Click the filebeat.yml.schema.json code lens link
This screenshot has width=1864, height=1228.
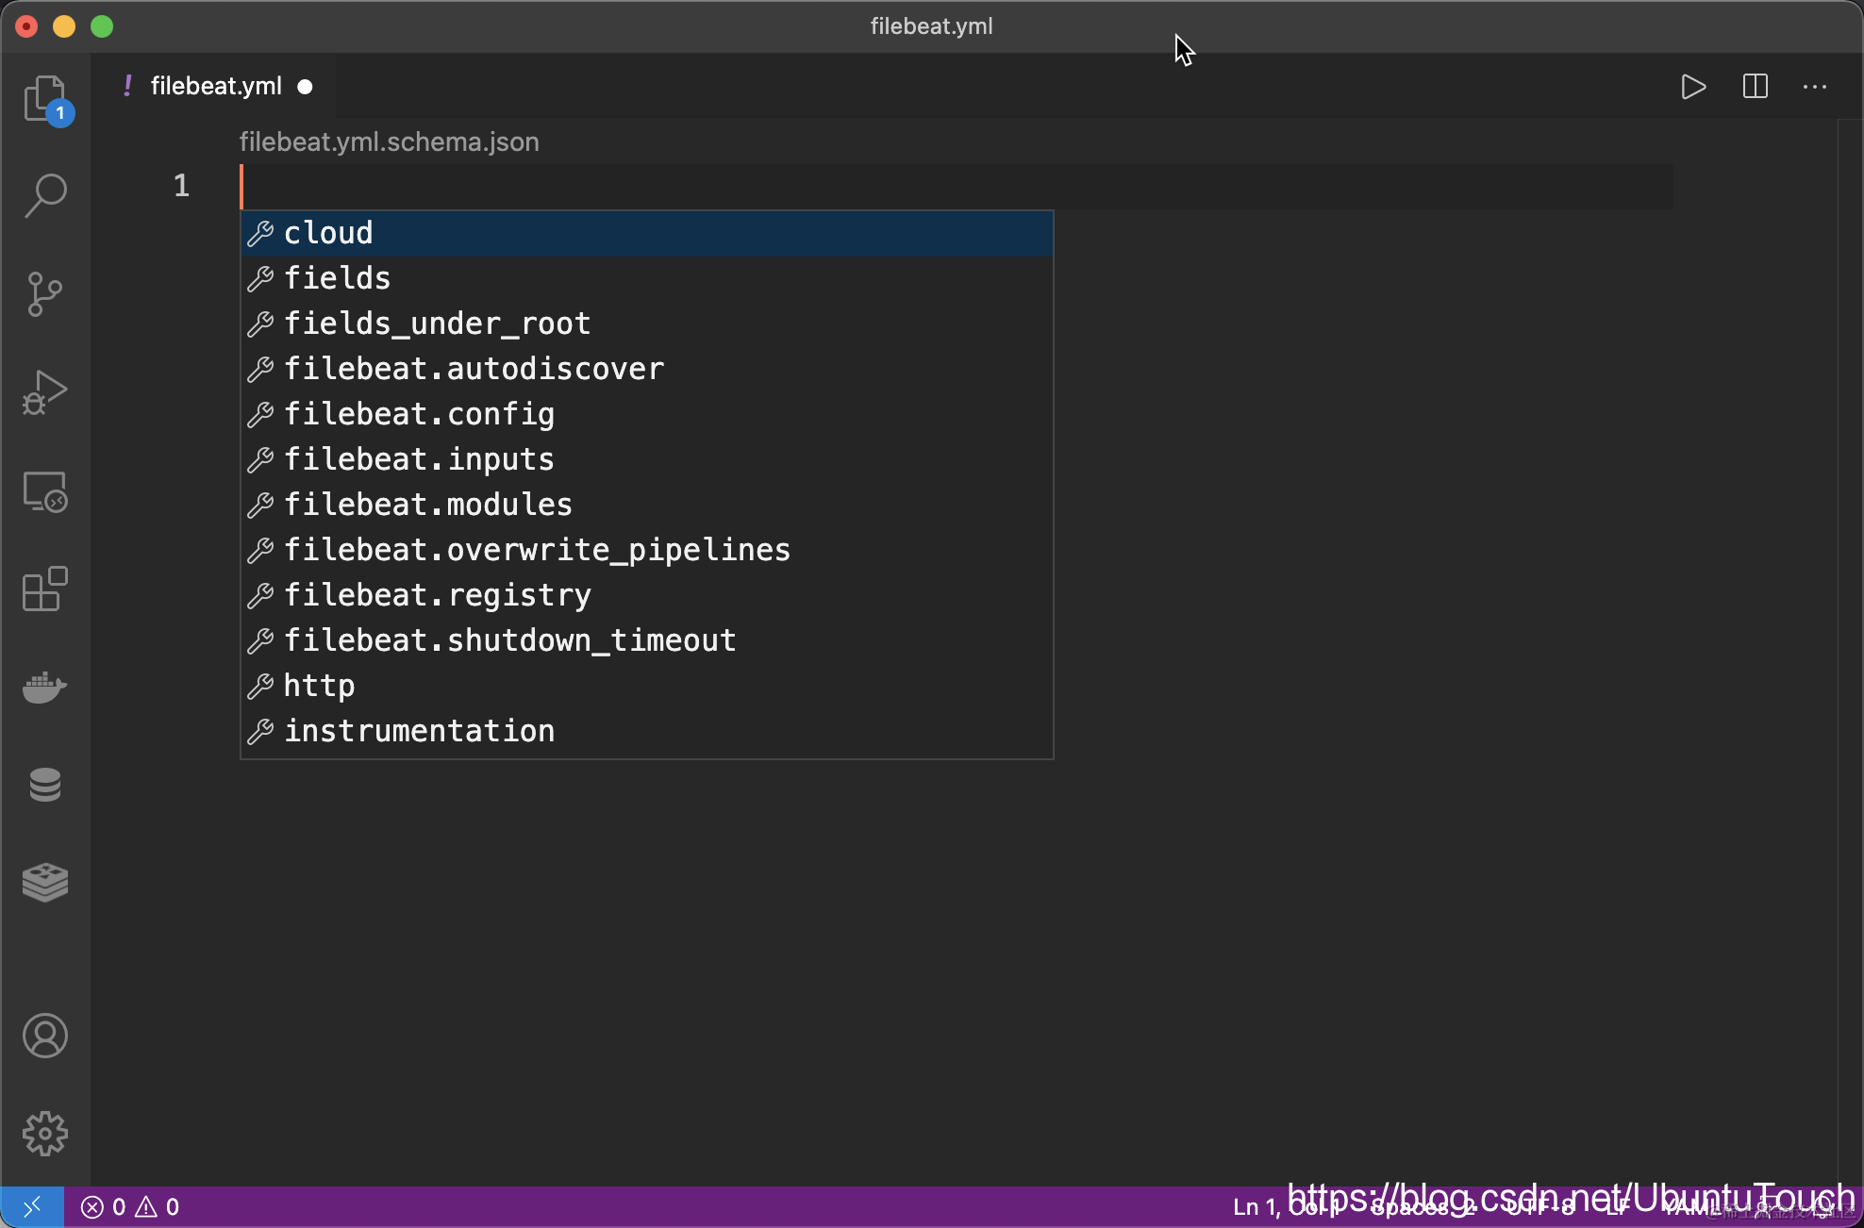click(389, 142)
